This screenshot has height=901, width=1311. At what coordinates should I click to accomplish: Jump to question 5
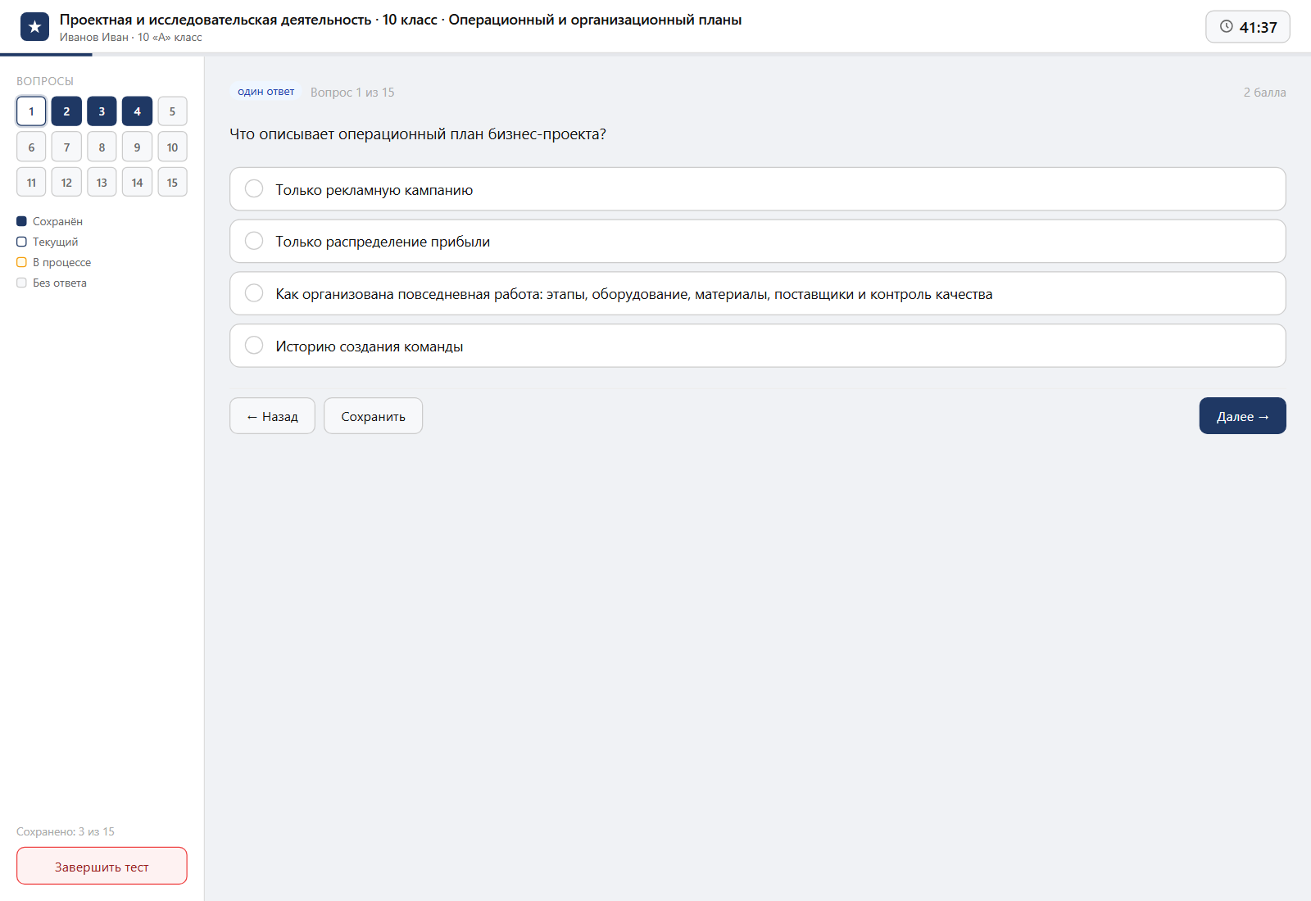click(172, 111)
